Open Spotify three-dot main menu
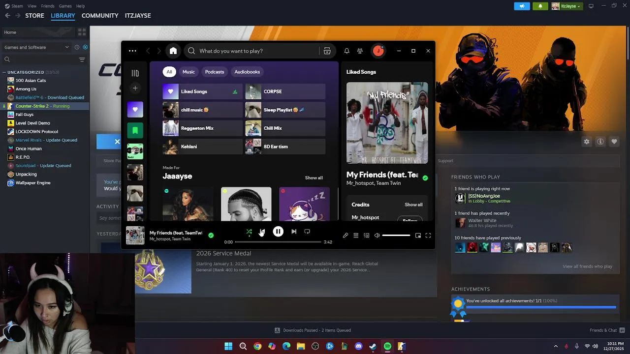 (132, 51)
